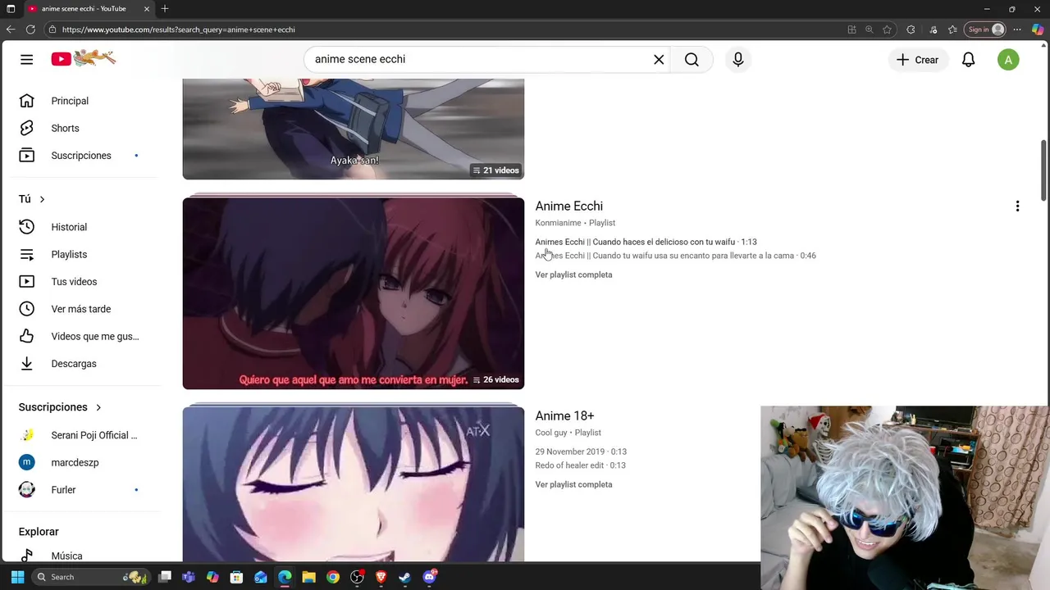Screen dimensions: 1050x590
Task: Open the 26 videos playlist thumbnail
Action: tap(353, 293)
